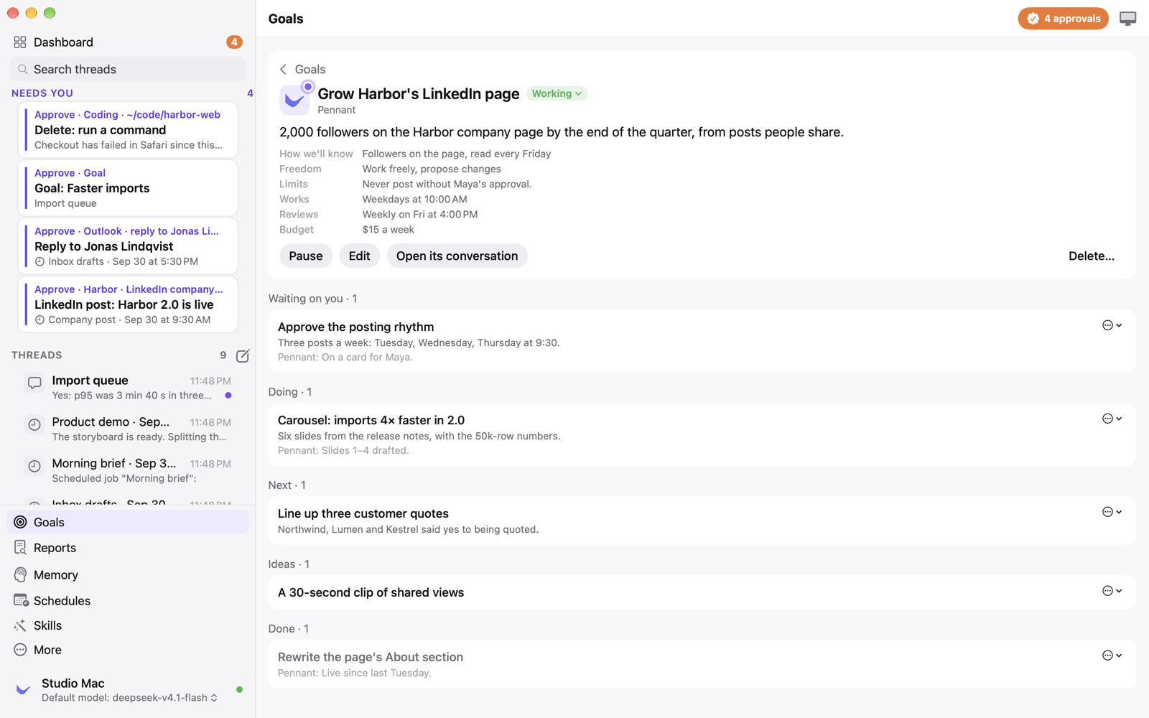Click the Pennant goal avatar icon

coord(295,99)
